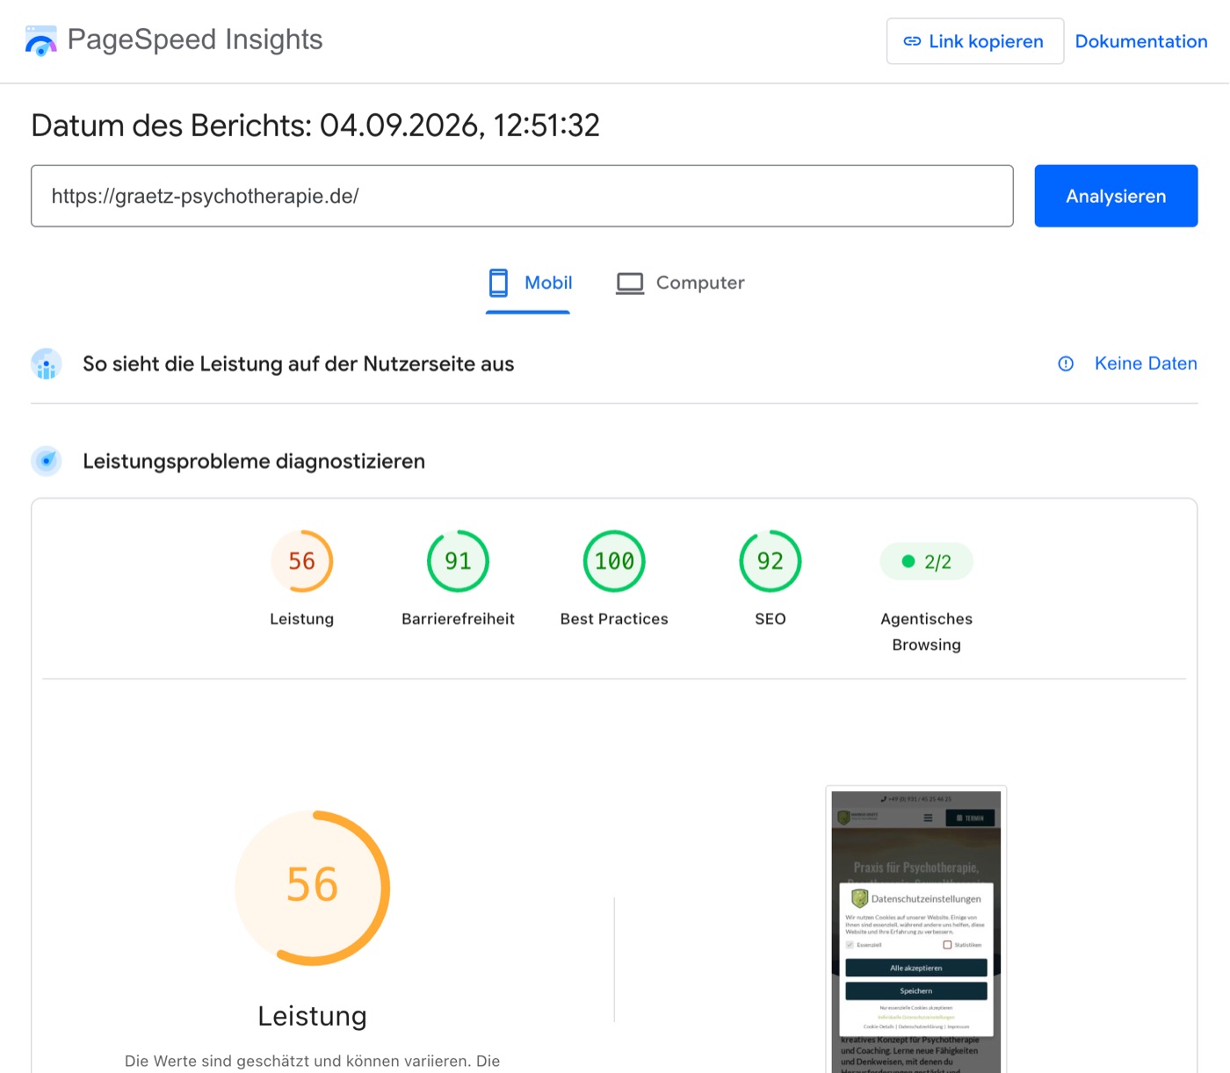
Task: Click the Datum des Berichts heading
Action: [315, 126]
